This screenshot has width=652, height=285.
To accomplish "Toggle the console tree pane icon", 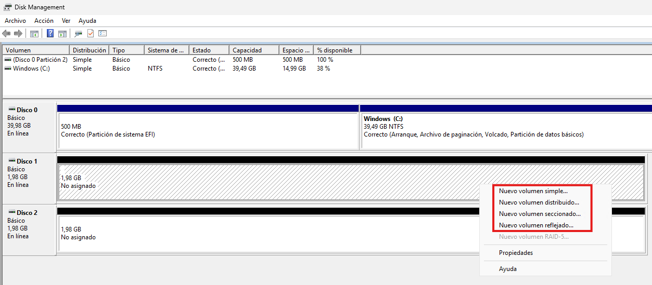I will tap(34, 34).
